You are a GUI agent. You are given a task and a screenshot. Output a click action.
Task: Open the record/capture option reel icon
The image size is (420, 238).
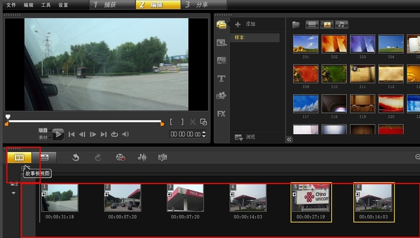[121, 158]
